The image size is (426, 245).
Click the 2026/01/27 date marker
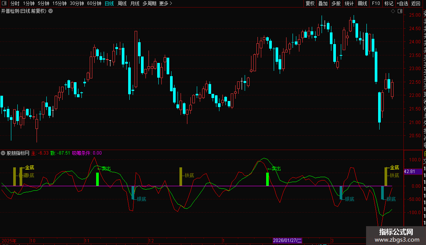(287, 240)
